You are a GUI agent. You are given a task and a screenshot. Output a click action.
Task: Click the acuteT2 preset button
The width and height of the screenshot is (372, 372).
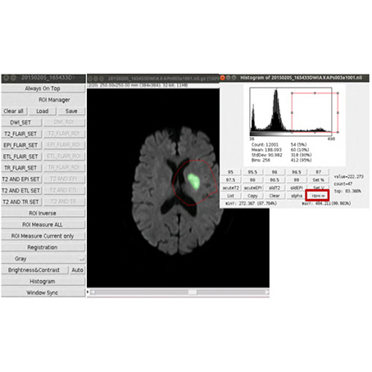(x=230, y=188)
